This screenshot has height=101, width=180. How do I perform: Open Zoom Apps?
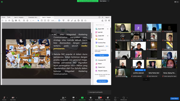tap(115, 98)
